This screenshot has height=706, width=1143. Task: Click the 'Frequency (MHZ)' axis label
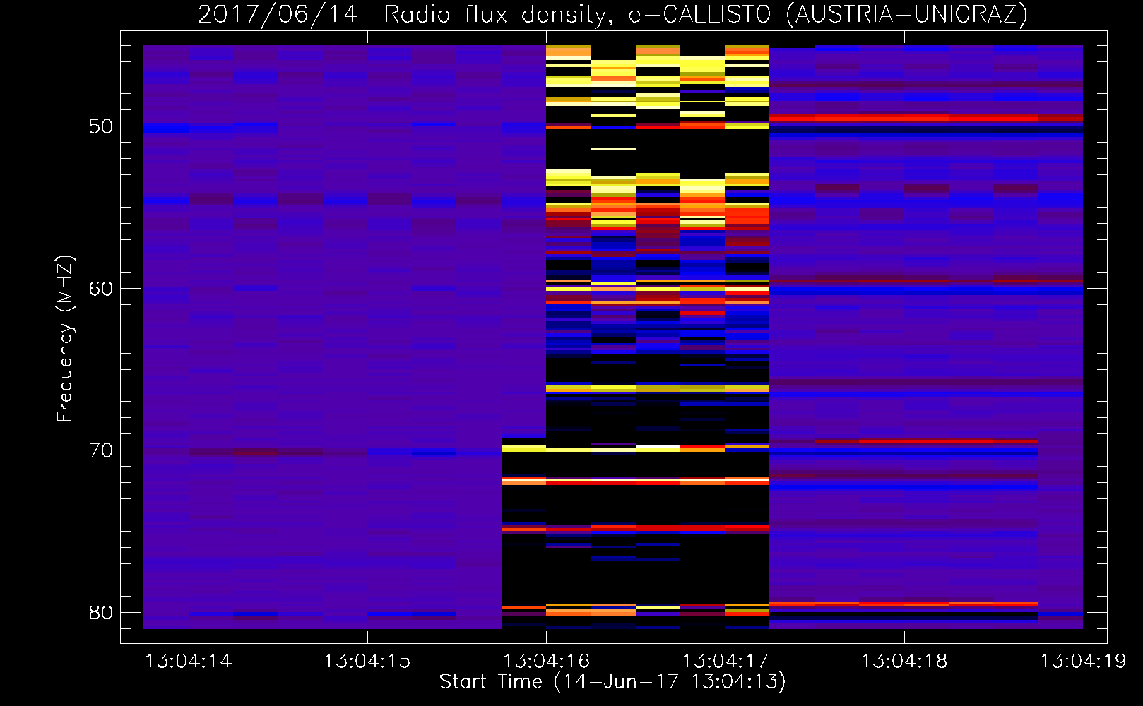point(65,339)
